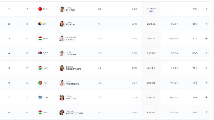The width and height of the screenshot is (214, 120).
Task: Open Lana Pudar athlete profile link
Action: point(70,24)
